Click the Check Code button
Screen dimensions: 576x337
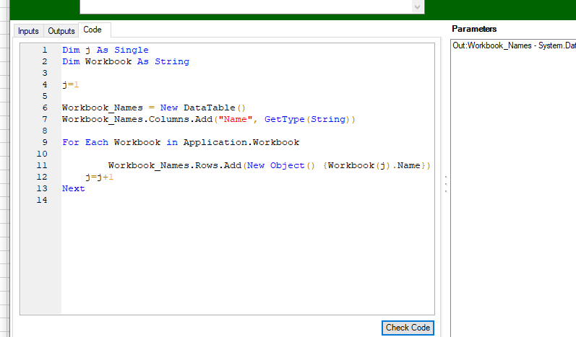pos(408,328)
